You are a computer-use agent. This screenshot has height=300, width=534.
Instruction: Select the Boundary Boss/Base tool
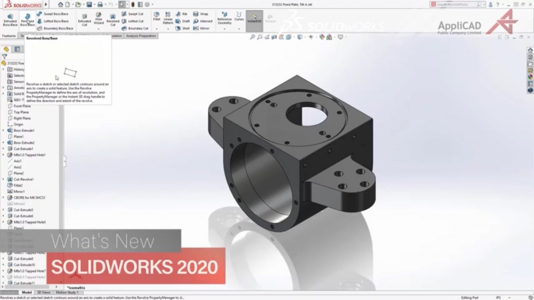point(55,28)
